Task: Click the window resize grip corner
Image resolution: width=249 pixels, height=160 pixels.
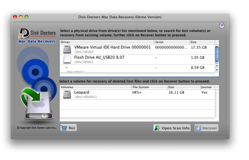Action: [227, 137]
